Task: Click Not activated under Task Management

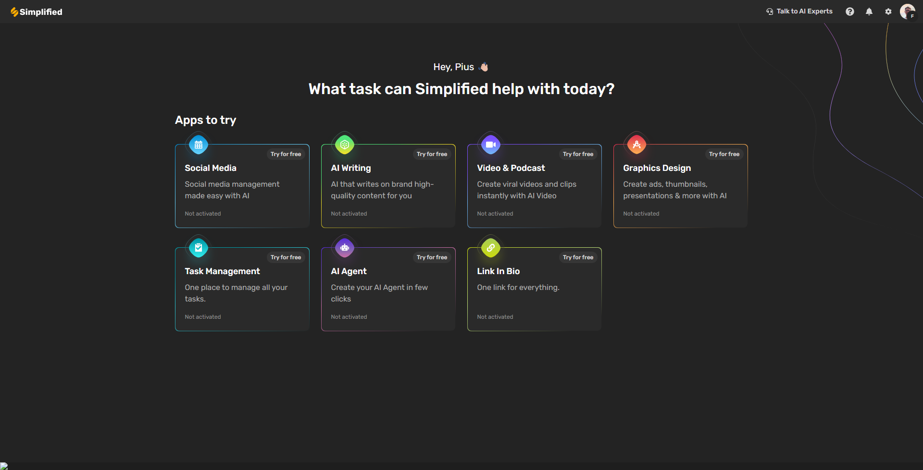Action: click(203, 317)
